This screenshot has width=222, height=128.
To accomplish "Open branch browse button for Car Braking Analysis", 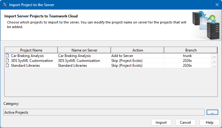I will (214, 56).
